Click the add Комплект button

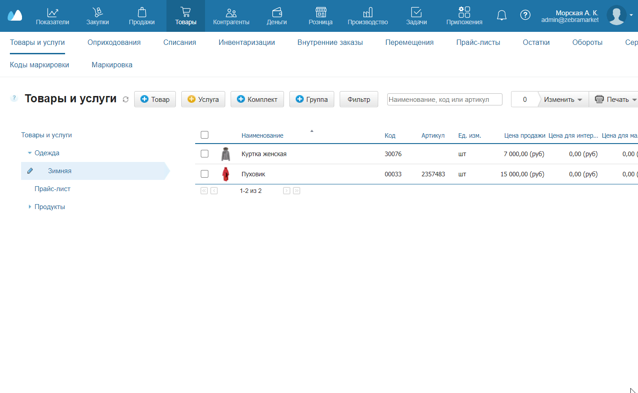[257, 100]
